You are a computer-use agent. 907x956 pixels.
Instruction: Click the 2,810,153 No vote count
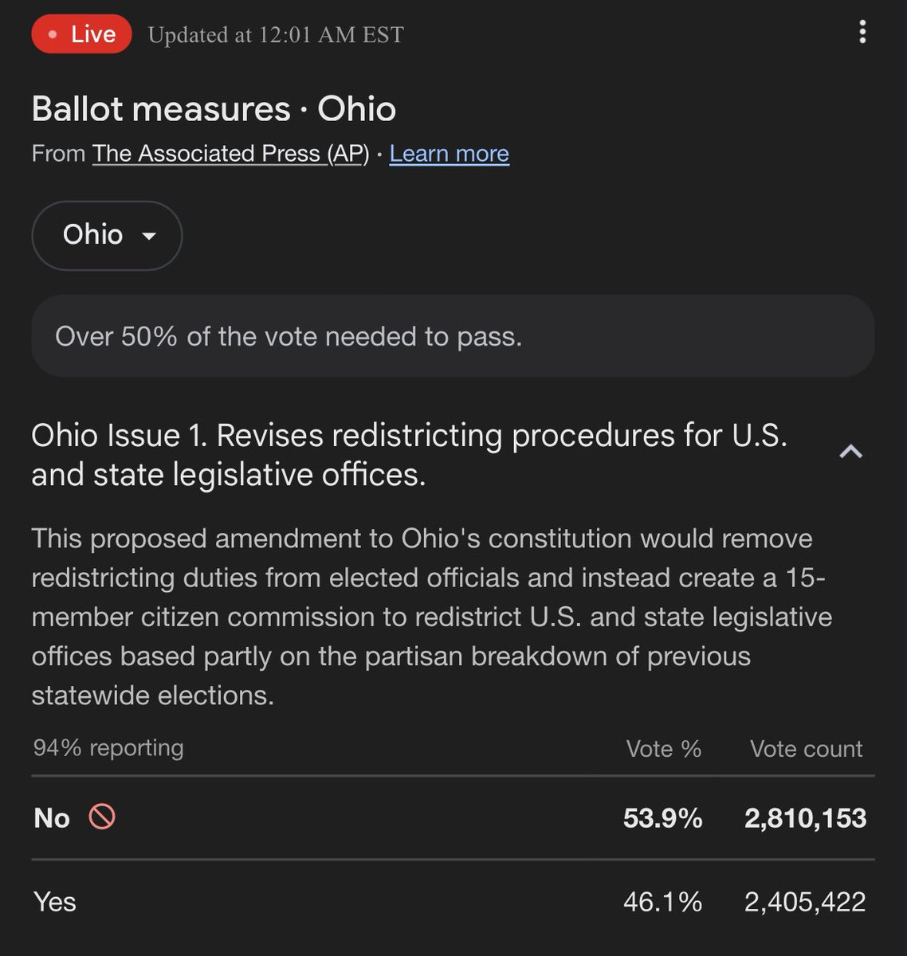[805, 818]
